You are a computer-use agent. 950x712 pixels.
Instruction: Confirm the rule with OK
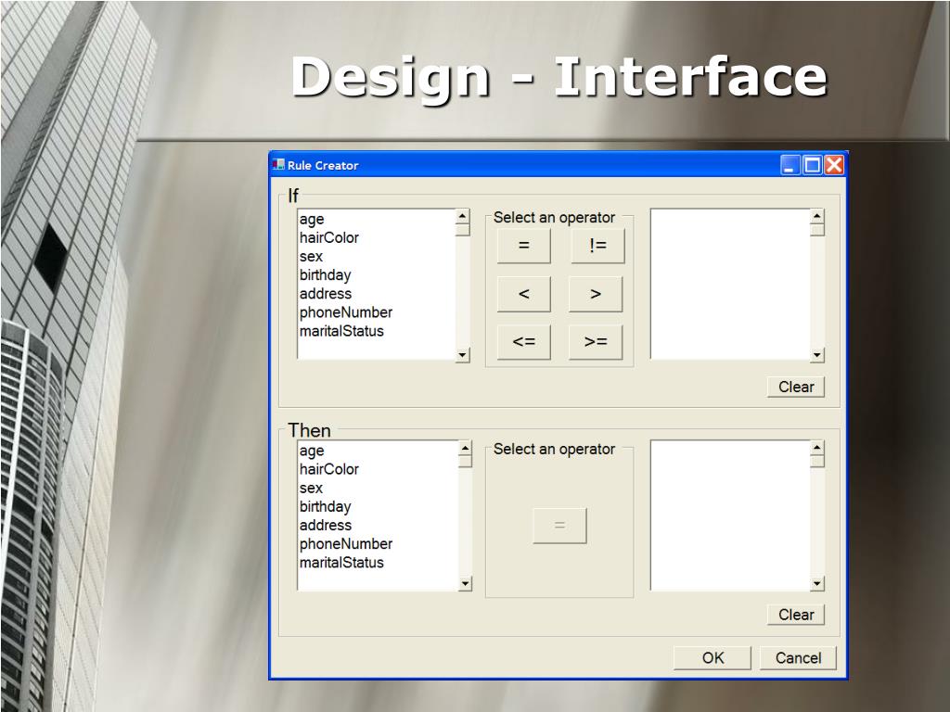(x=712, y=657)
